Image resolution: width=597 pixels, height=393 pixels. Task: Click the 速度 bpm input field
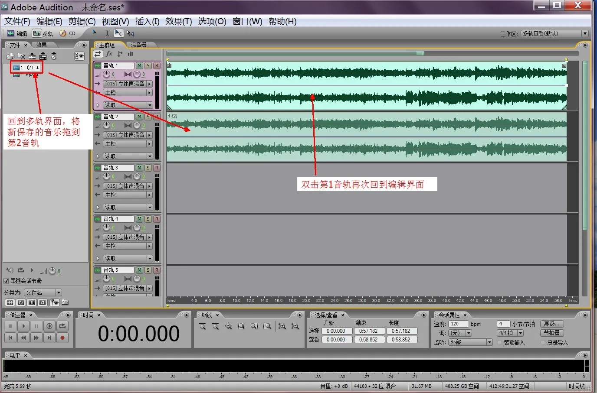[x=458, y=324]
